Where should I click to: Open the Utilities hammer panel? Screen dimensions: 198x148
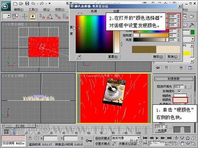pyautogui.click(x=191, y=25)
